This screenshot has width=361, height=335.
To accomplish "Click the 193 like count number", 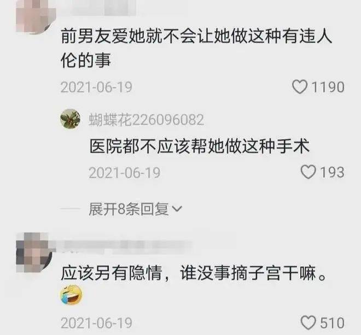I will [x=332, y=172].
